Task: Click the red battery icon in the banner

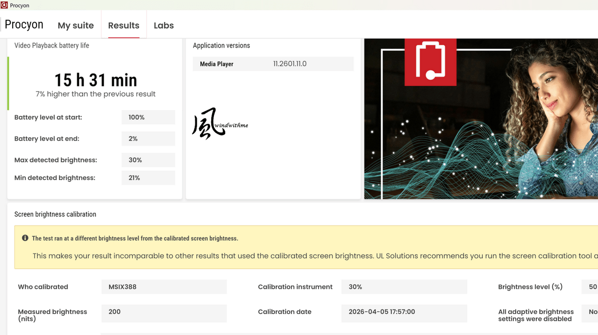Action: [430, 62]
